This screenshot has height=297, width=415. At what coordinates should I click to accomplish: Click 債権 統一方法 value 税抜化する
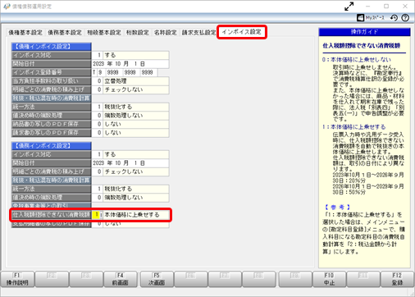(x=118, y=107)
